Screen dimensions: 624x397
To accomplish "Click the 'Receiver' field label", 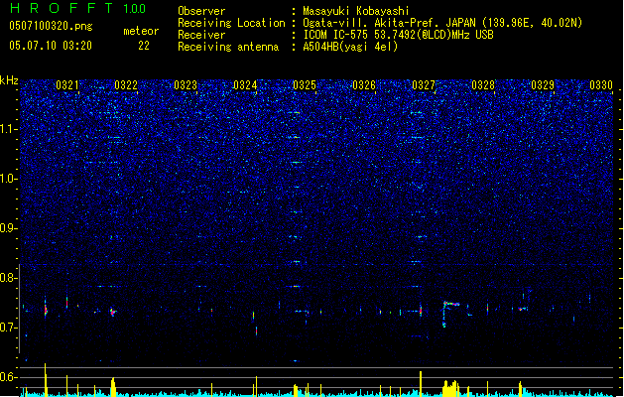I will click(x=201, y=35).
